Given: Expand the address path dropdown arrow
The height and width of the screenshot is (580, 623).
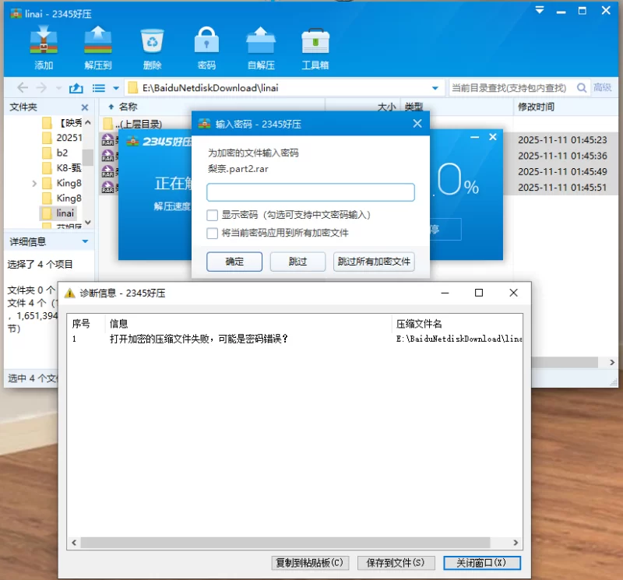Looking at the screenshot, I should tap(435, 88).
